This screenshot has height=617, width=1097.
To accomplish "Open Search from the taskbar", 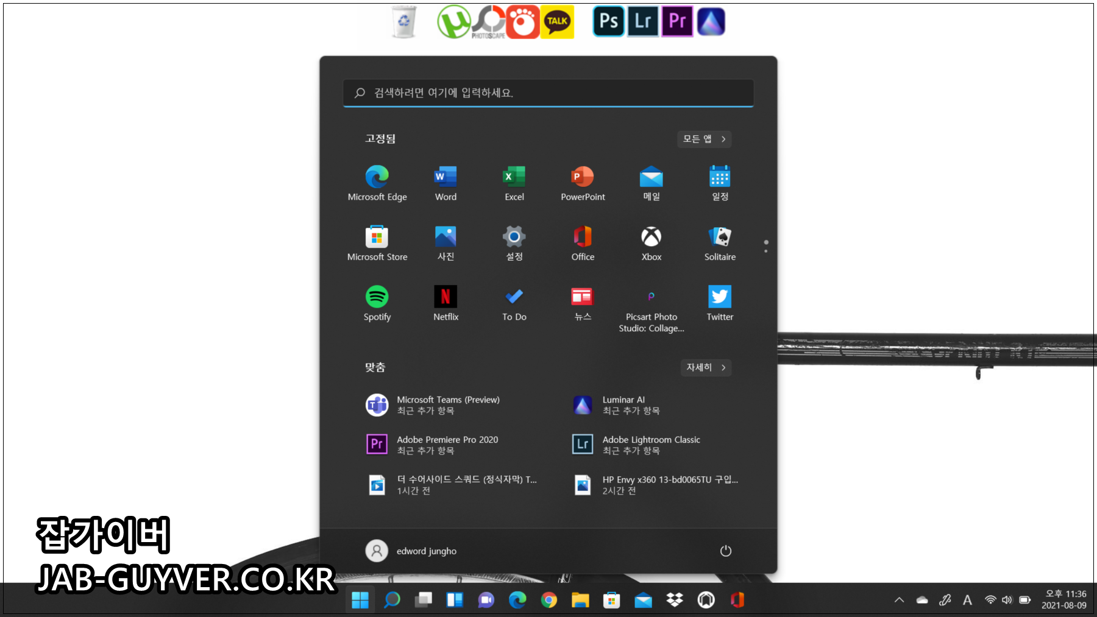I will (392, 600).
